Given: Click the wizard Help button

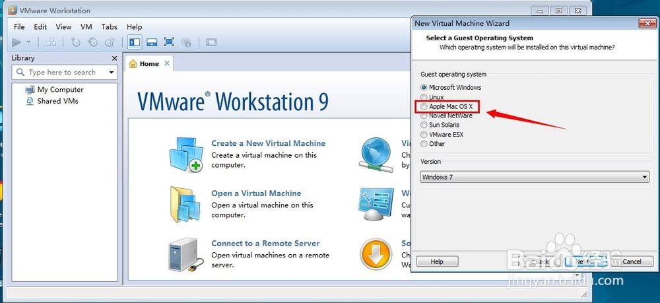Looking at the screenshot, I should click(438, 262).
